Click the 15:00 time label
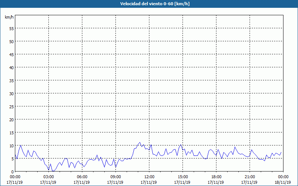This screenshot has width=298, height=186. tap(183, 177)
